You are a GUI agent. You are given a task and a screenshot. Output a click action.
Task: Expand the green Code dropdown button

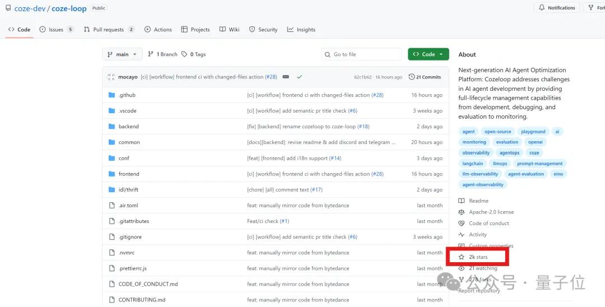coord(428,54)
